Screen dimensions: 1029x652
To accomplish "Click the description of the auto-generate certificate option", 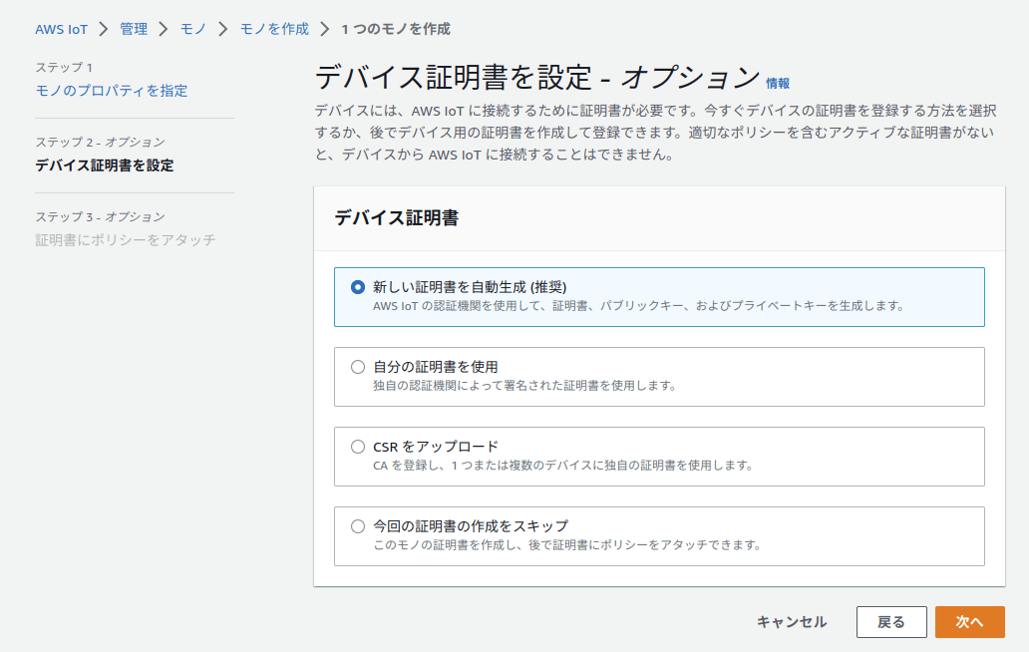I will point(639,306).
